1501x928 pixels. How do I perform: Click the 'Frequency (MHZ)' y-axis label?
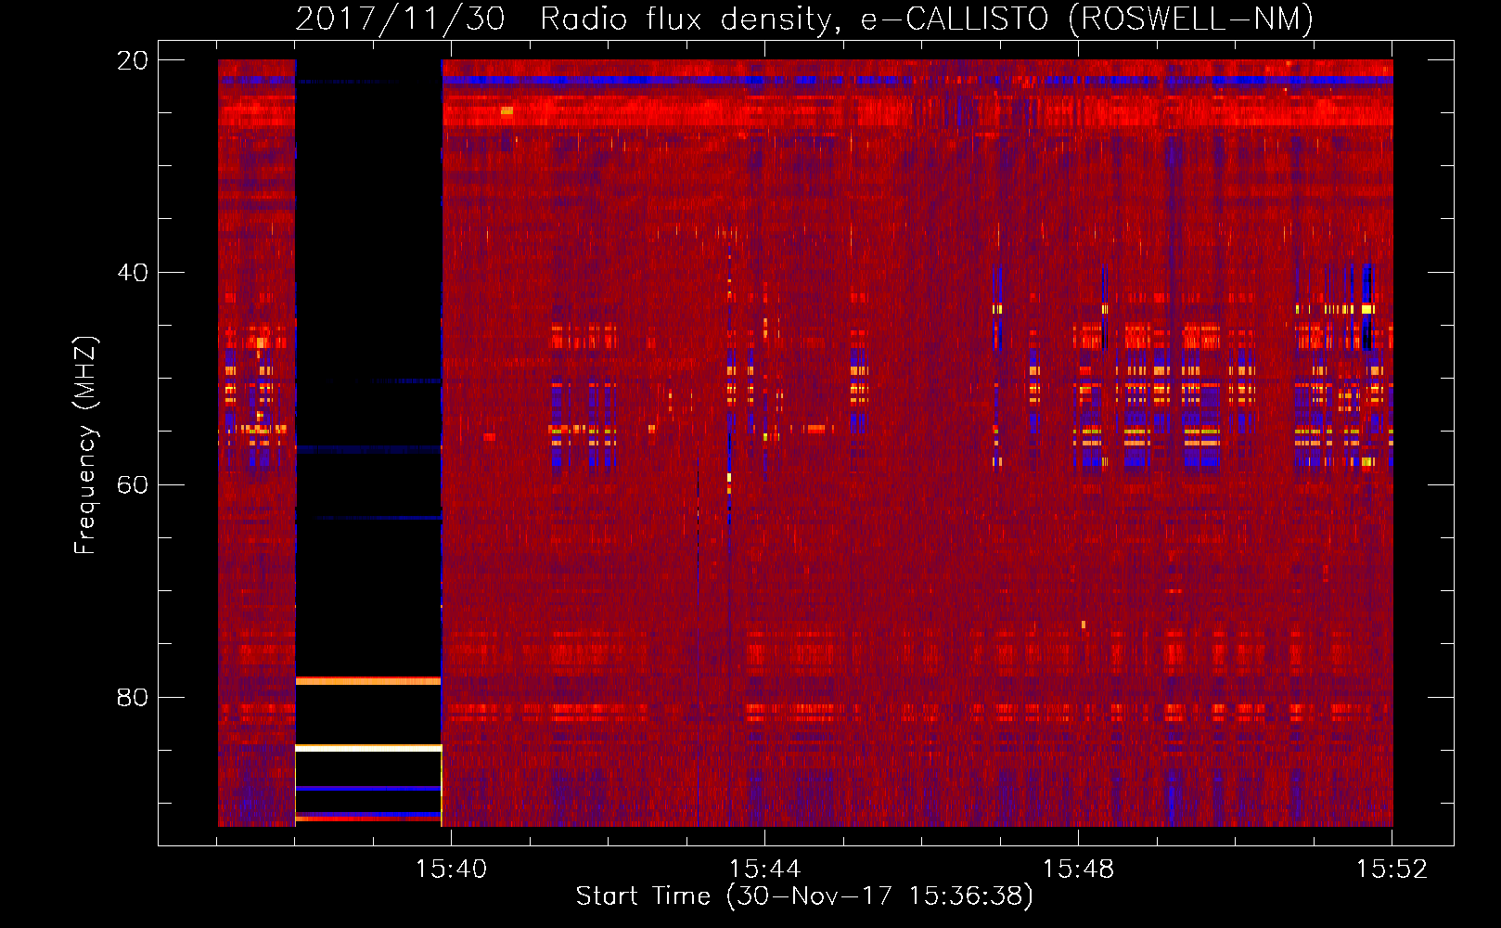(85, 445)
